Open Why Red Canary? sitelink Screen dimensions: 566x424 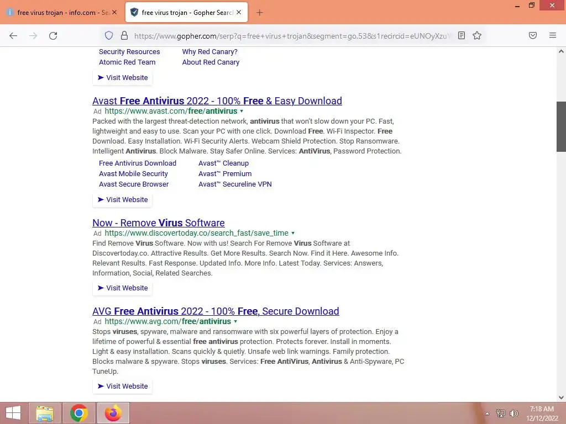coord(209,51)
